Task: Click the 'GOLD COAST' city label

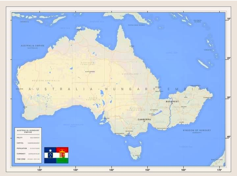Action: click(x=159, y=91)
